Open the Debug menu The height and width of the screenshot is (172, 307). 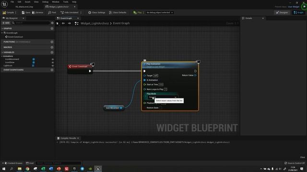coord(45,2)
